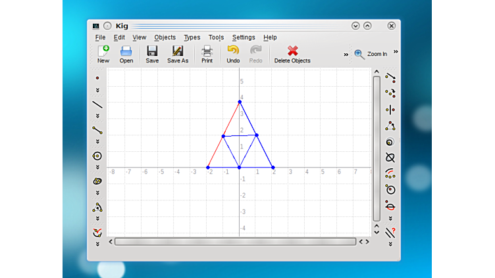
Task: Select the Mirror reflection tool icon
Action: [390, 110]
